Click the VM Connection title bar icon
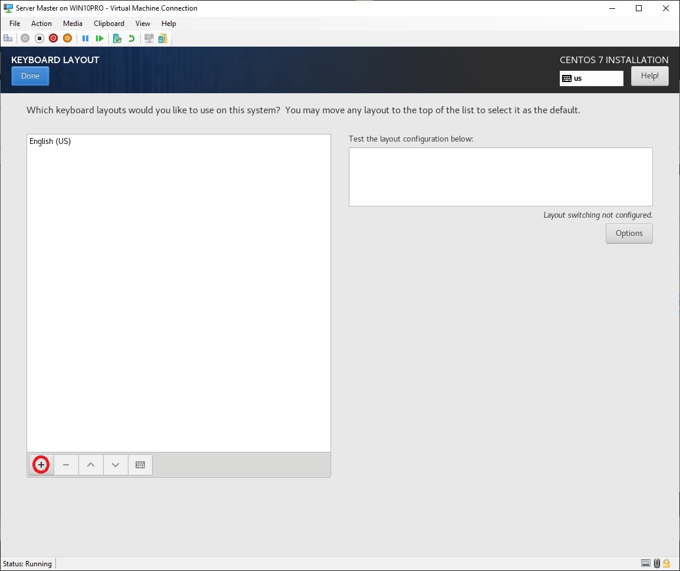 (x=8, y=8)
